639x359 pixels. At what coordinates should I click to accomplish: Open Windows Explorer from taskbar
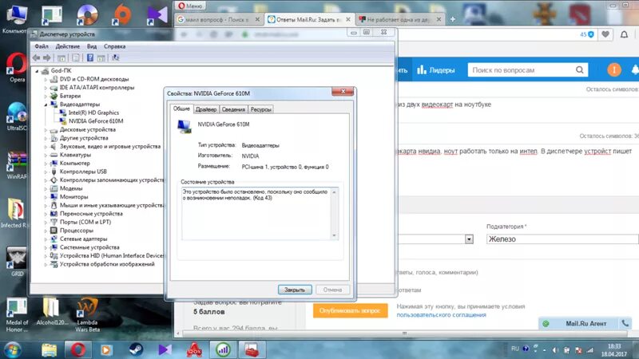pyautogui.click(x=49, y=349)
